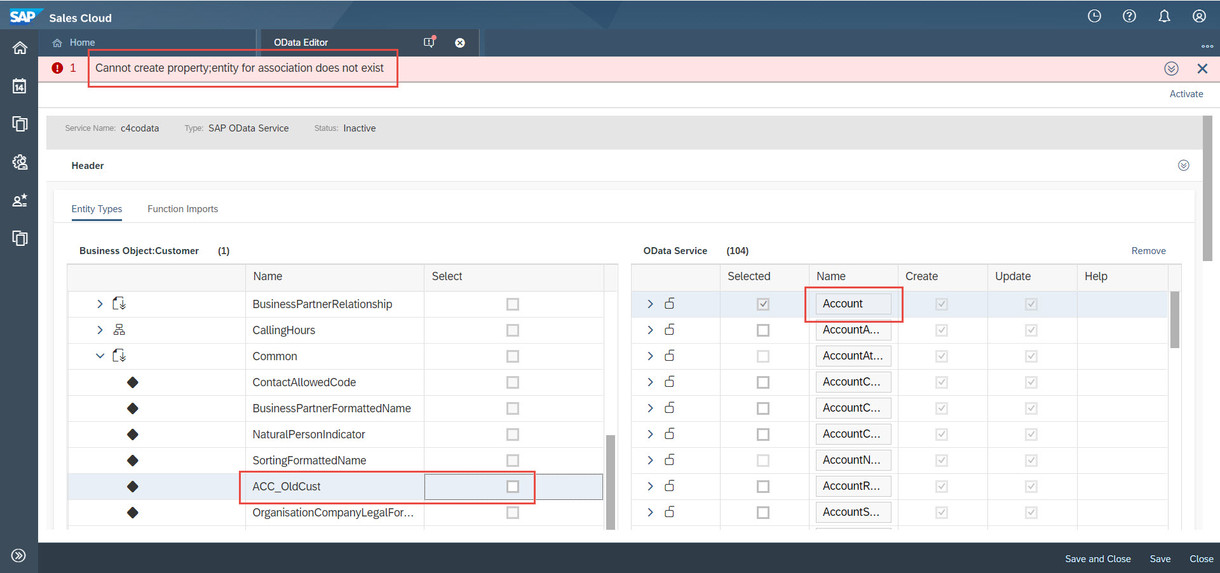Click the flag icon on OData Editor tab
Screen dimensions: 1220x573
coord(430,42)
